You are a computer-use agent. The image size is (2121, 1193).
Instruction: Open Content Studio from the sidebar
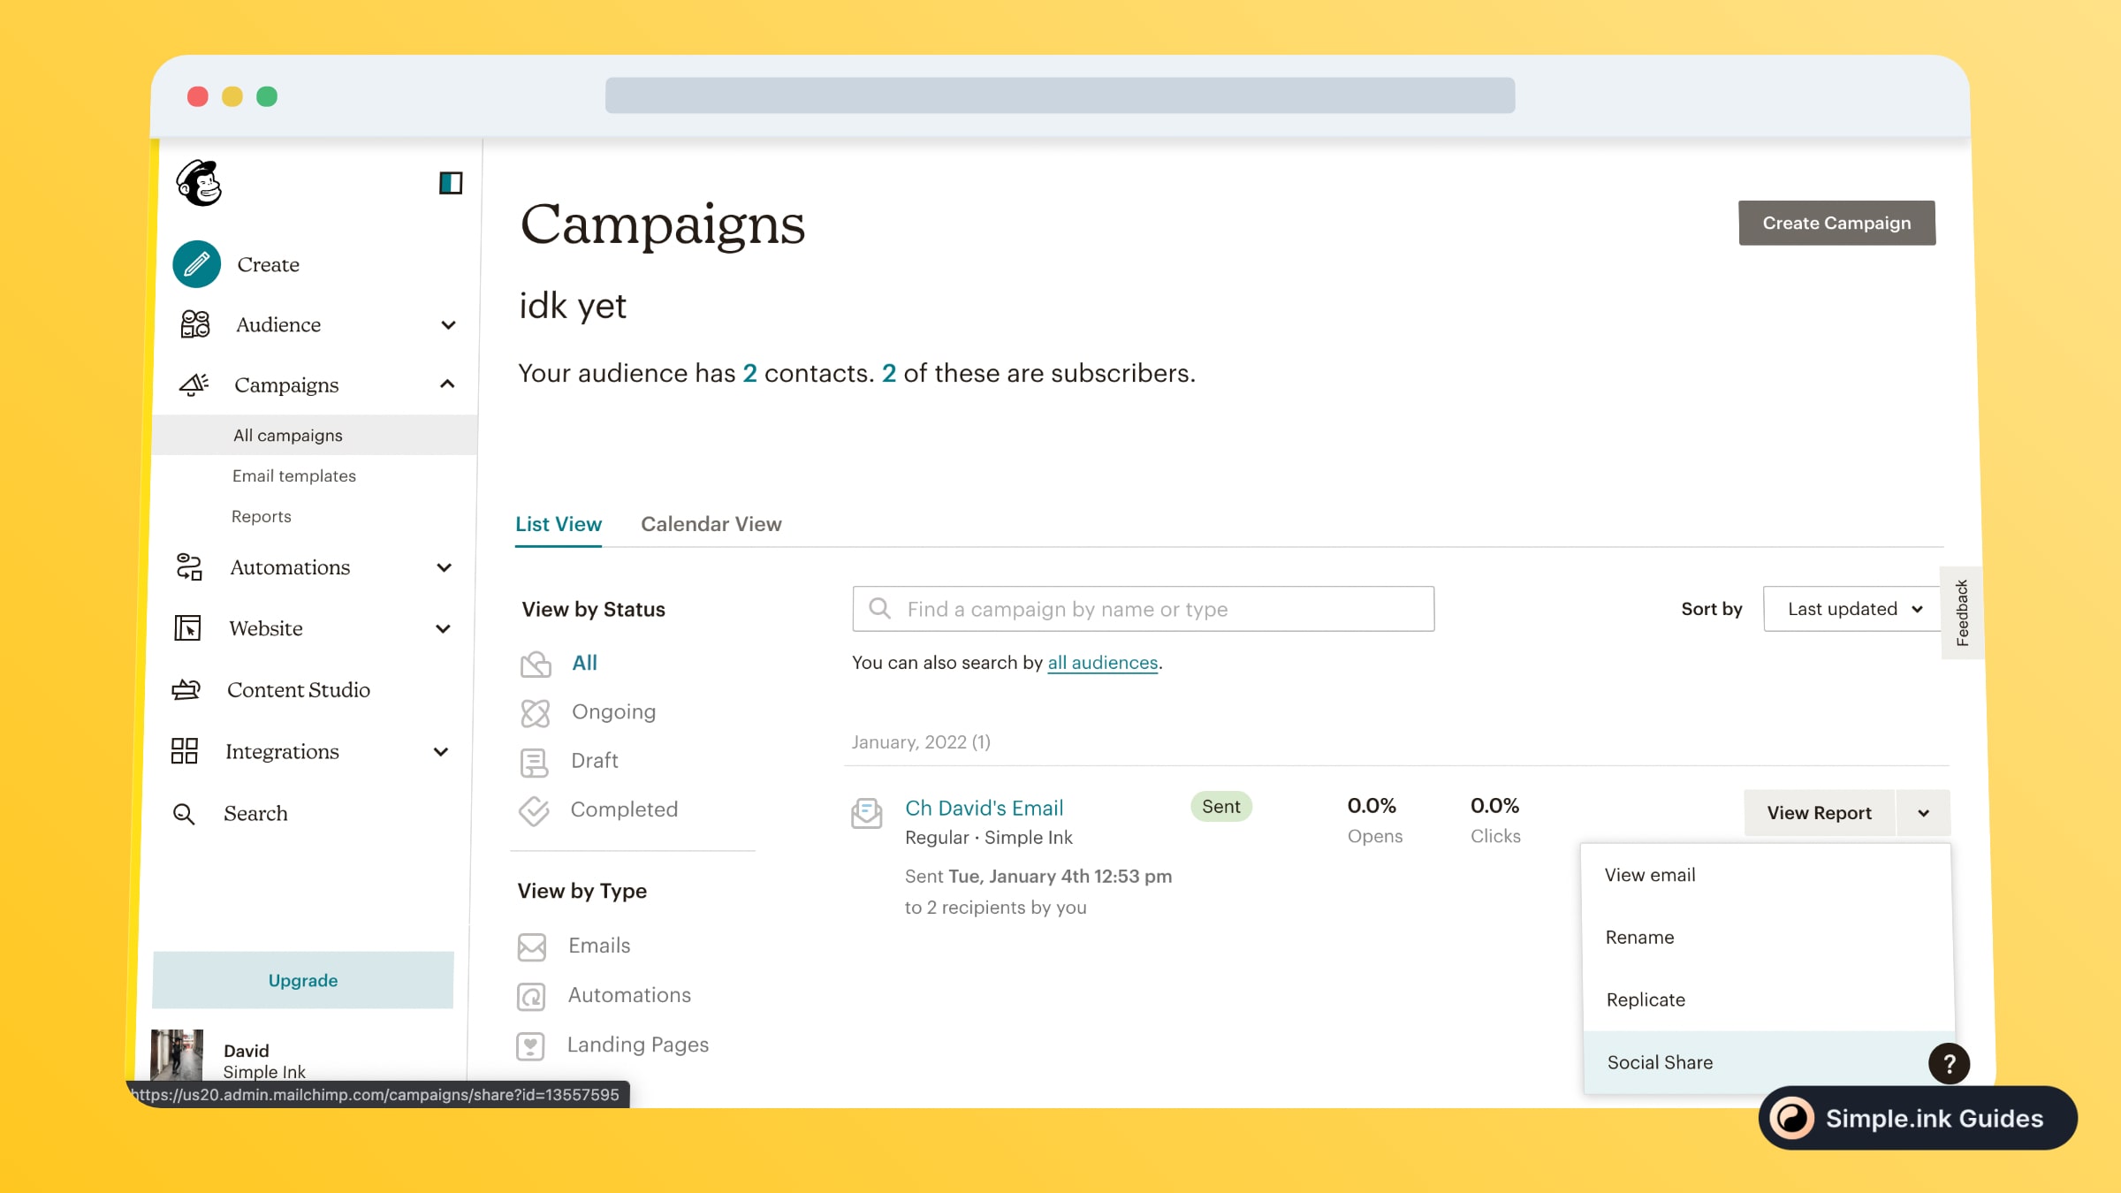click(298, 690)
